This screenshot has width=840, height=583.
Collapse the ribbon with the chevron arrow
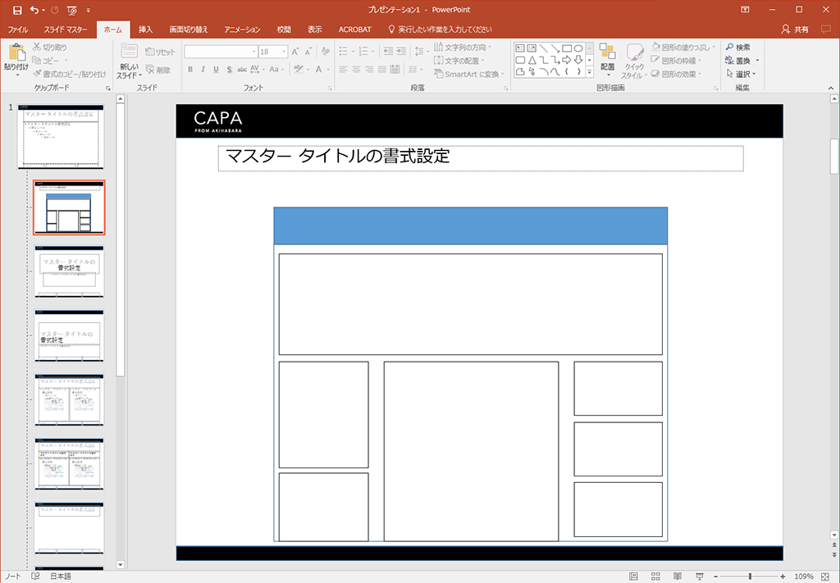pyautogui.click(x=829, y=87)
